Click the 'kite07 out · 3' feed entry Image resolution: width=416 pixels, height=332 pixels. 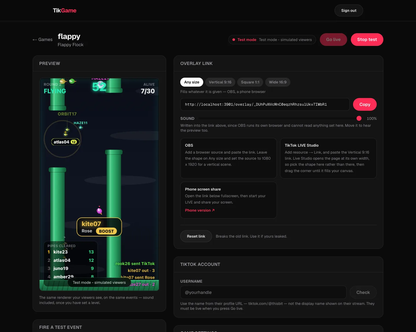(141, 271)
